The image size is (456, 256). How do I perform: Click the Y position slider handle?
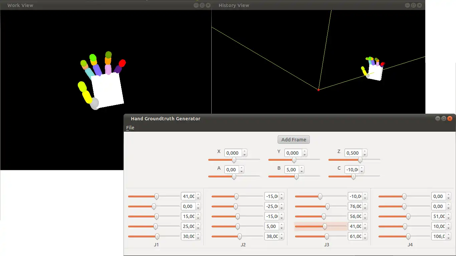(294, 160)
